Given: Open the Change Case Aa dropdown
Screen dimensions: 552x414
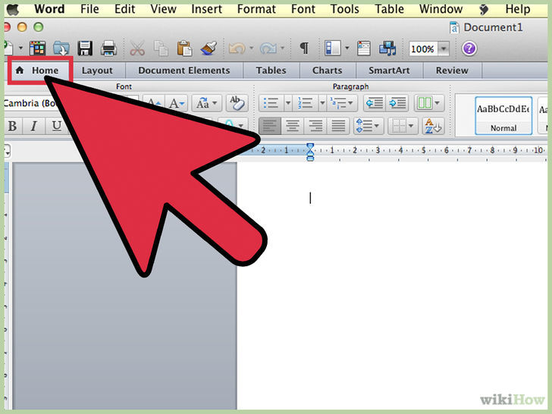Looking at the screenshot, I should [207, 103].
